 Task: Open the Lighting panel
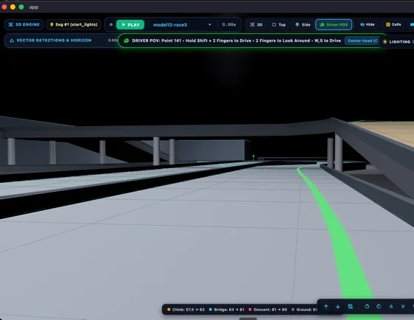click(397, 42)
